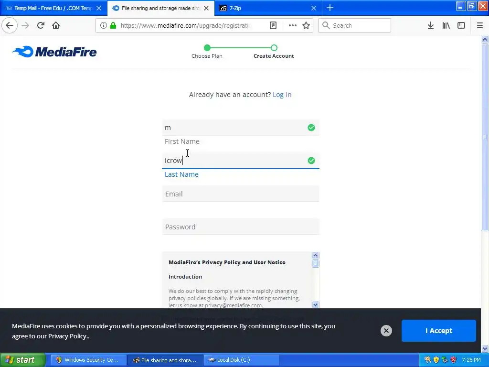Screen dimensions: 489x367
Task: Show site information icon in address bar
Action: [103, 25]
